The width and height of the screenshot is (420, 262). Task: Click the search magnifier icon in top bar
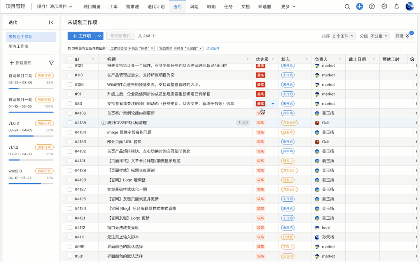[x=347, y=6]
